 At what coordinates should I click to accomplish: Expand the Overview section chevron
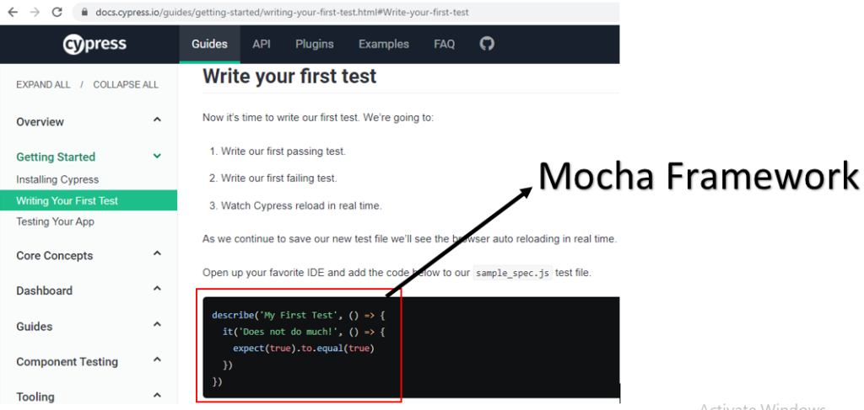pos(157,120)
